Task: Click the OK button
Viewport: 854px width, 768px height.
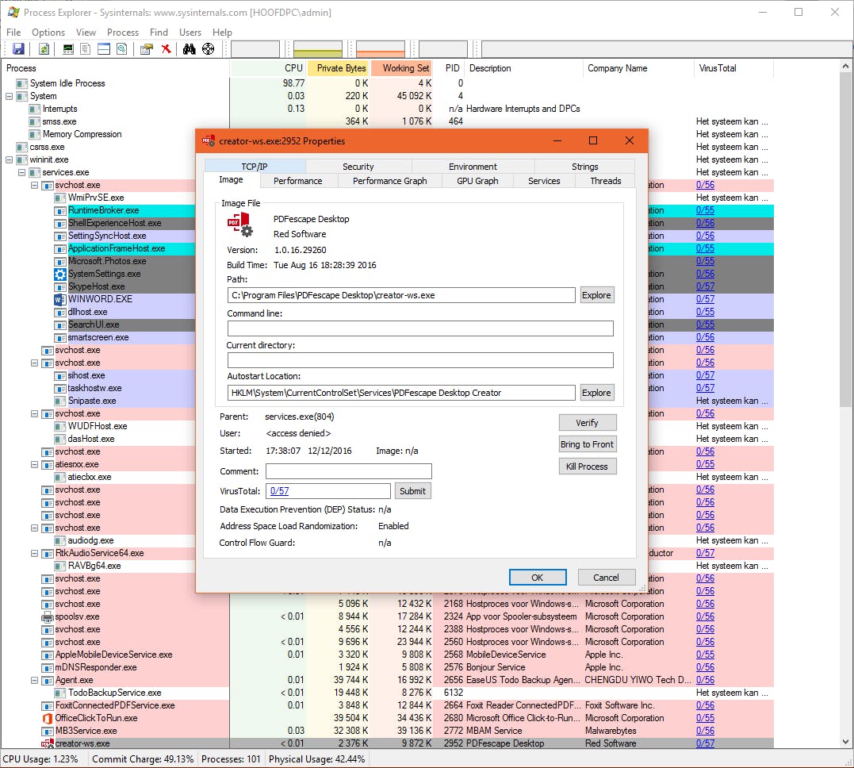Action: (x=538, y=578)
